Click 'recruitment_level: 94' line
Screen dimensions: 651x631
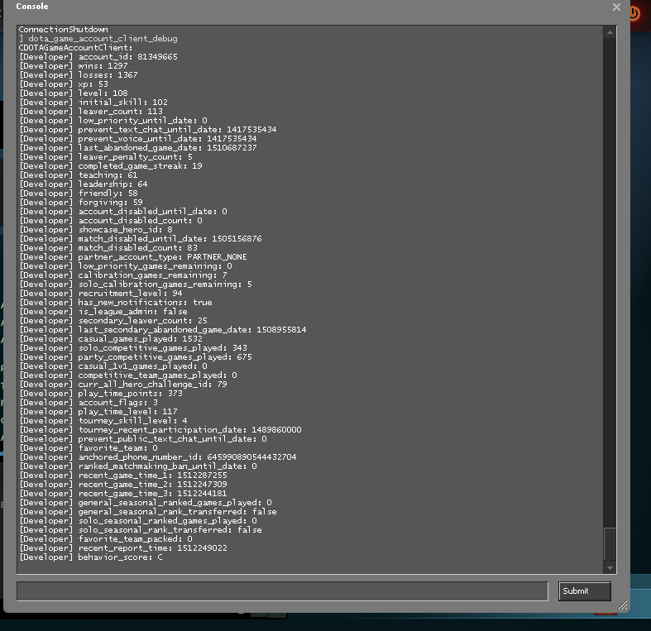click(101, 294)
